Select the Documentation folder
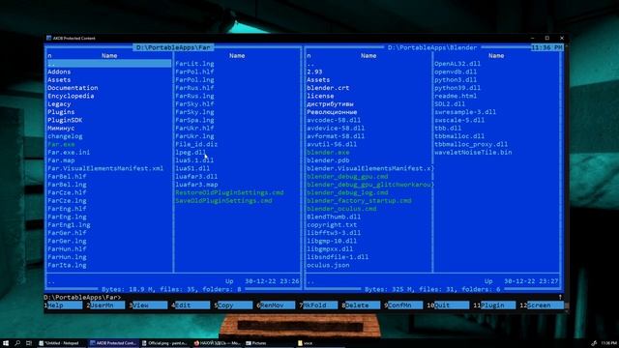This screenshot has height=348, width=619. click(x=73, y=88)
